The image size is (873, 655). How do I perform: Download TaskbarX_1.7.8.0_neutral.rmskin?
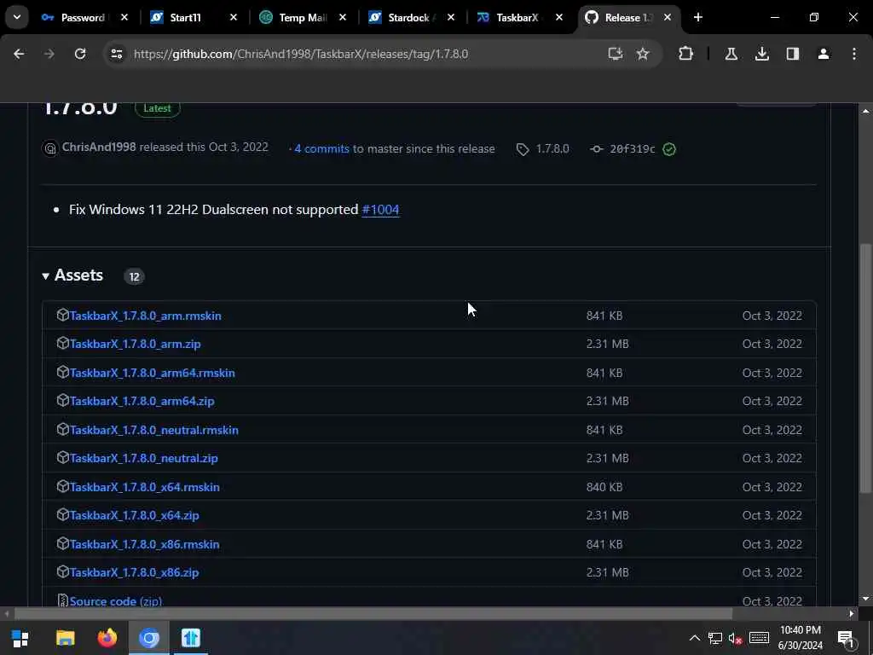pyautogui.click(x=153, y=430)
